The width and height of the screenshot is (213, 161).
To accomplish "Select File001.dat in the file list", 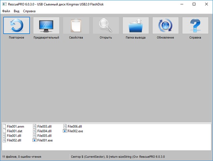I will pyautogui.click(x=15, y=131).
